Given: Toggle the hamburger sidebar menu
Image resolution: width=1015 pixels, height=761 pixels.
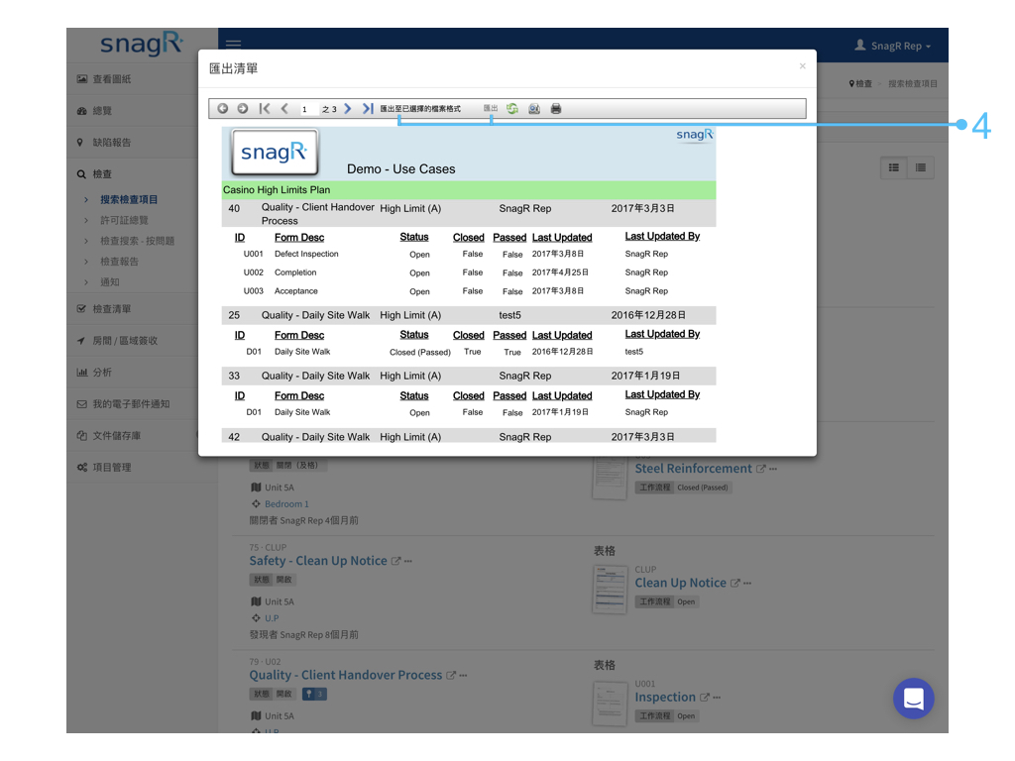Looking at the screenshot, I should pyautogui.click(x=234, y=44).
